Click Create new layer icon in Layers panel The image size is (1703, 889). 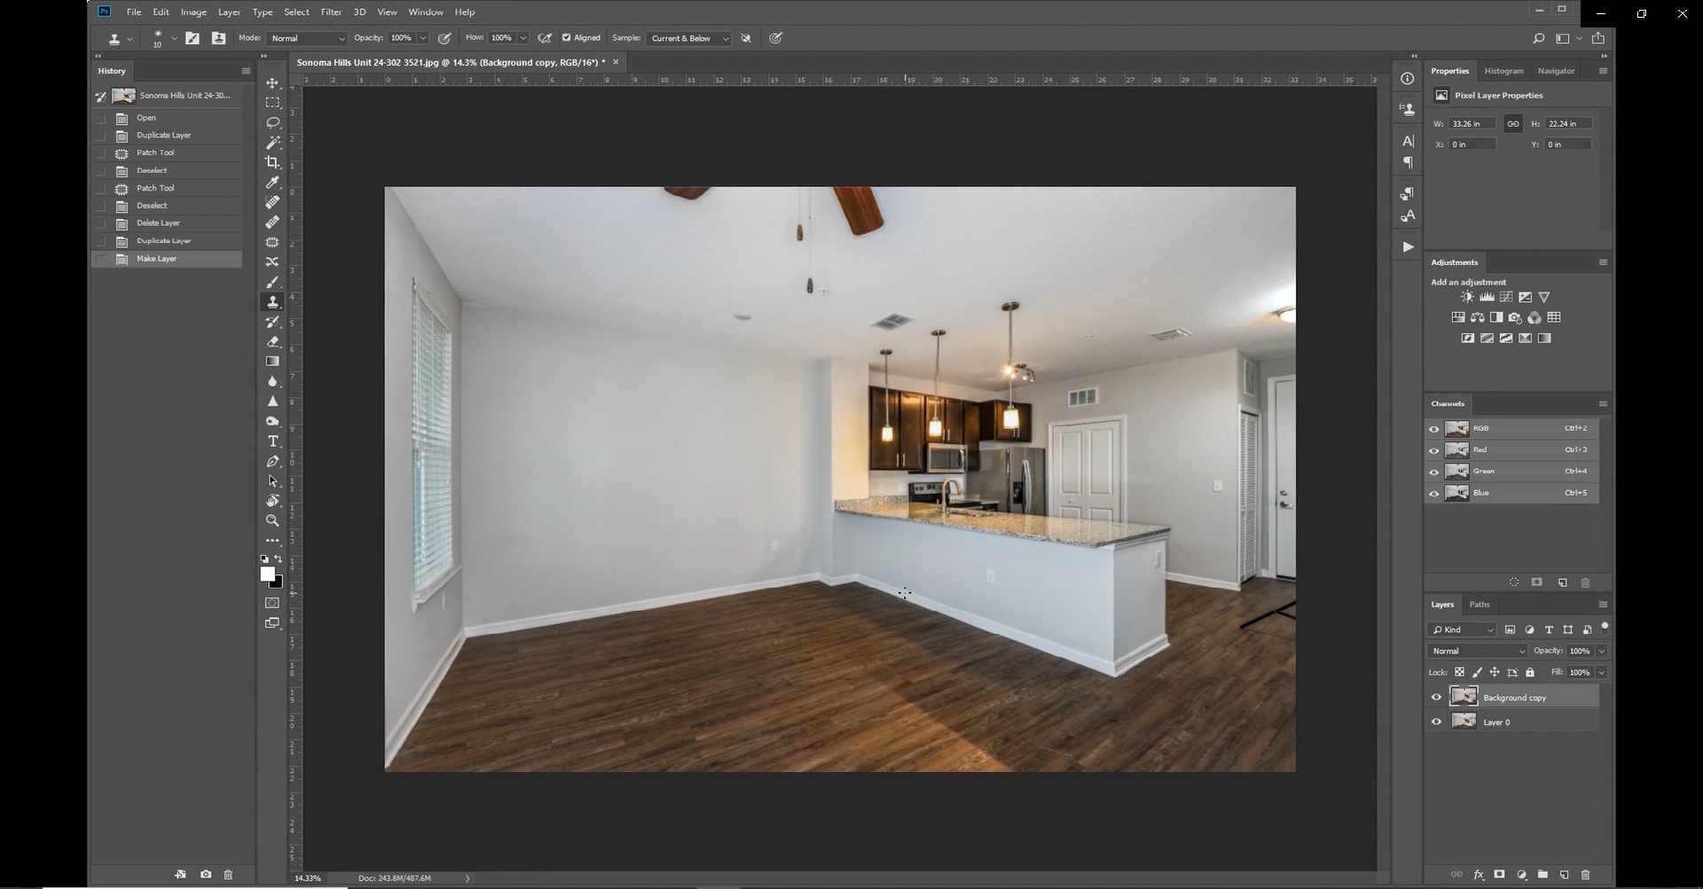pos(1564,875)
